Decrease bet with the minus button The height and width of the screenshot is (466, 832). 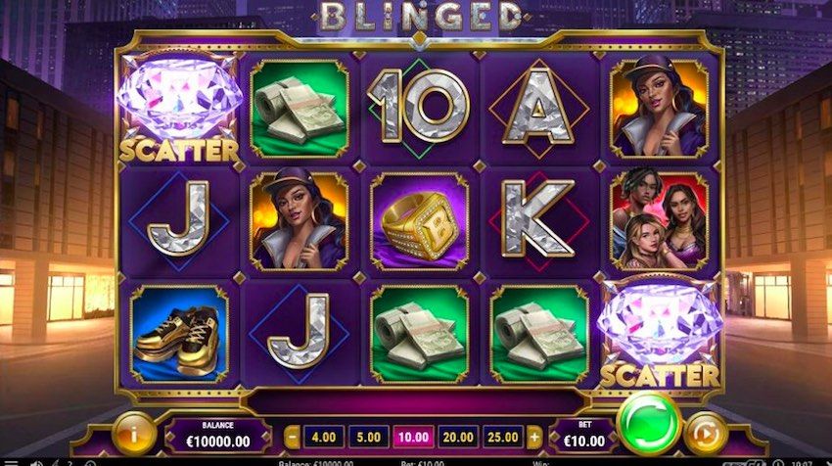(292, 438)
